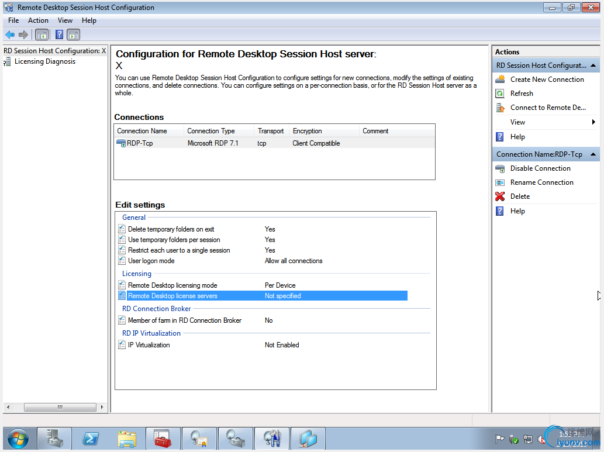Sort by Comment column header
Viewport: 604px width, 452px height.
click(397, 131)
